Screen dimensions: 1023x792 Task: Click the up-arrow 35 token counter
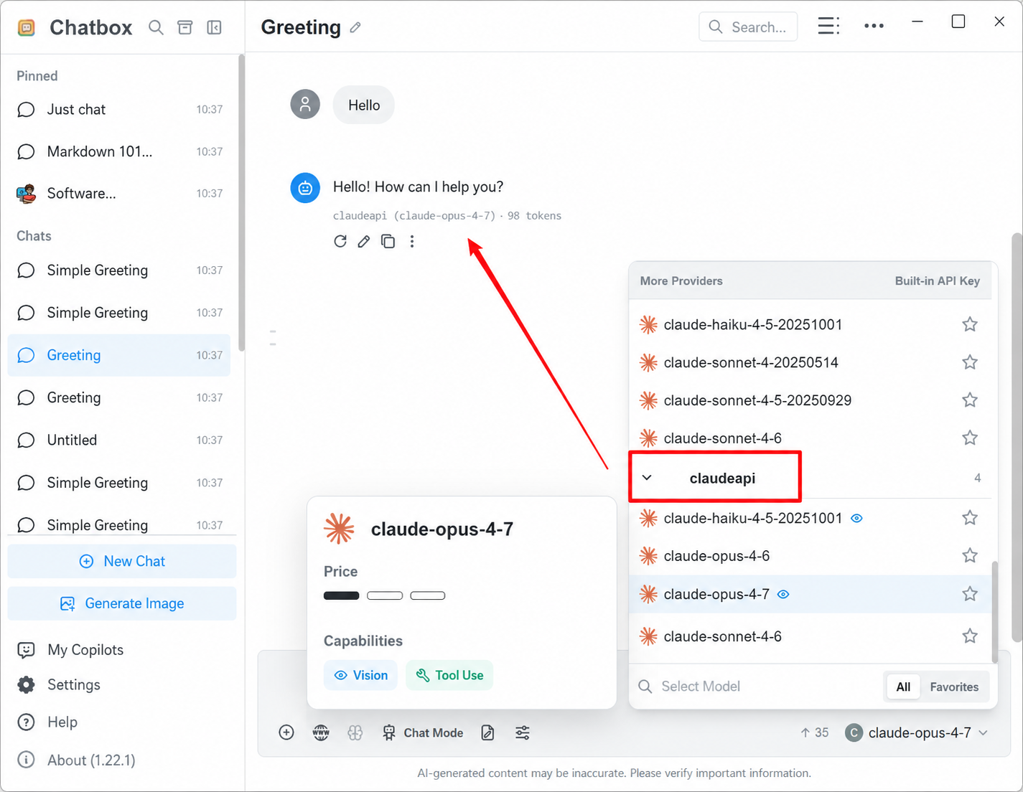tap(814, 732)
